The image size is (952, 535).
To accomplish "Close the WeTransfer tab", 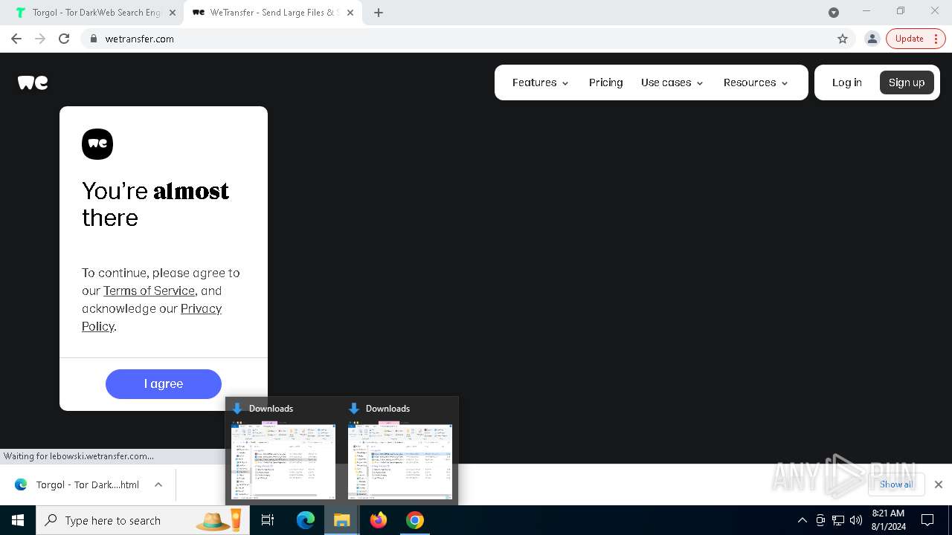I will coord(350,13).
